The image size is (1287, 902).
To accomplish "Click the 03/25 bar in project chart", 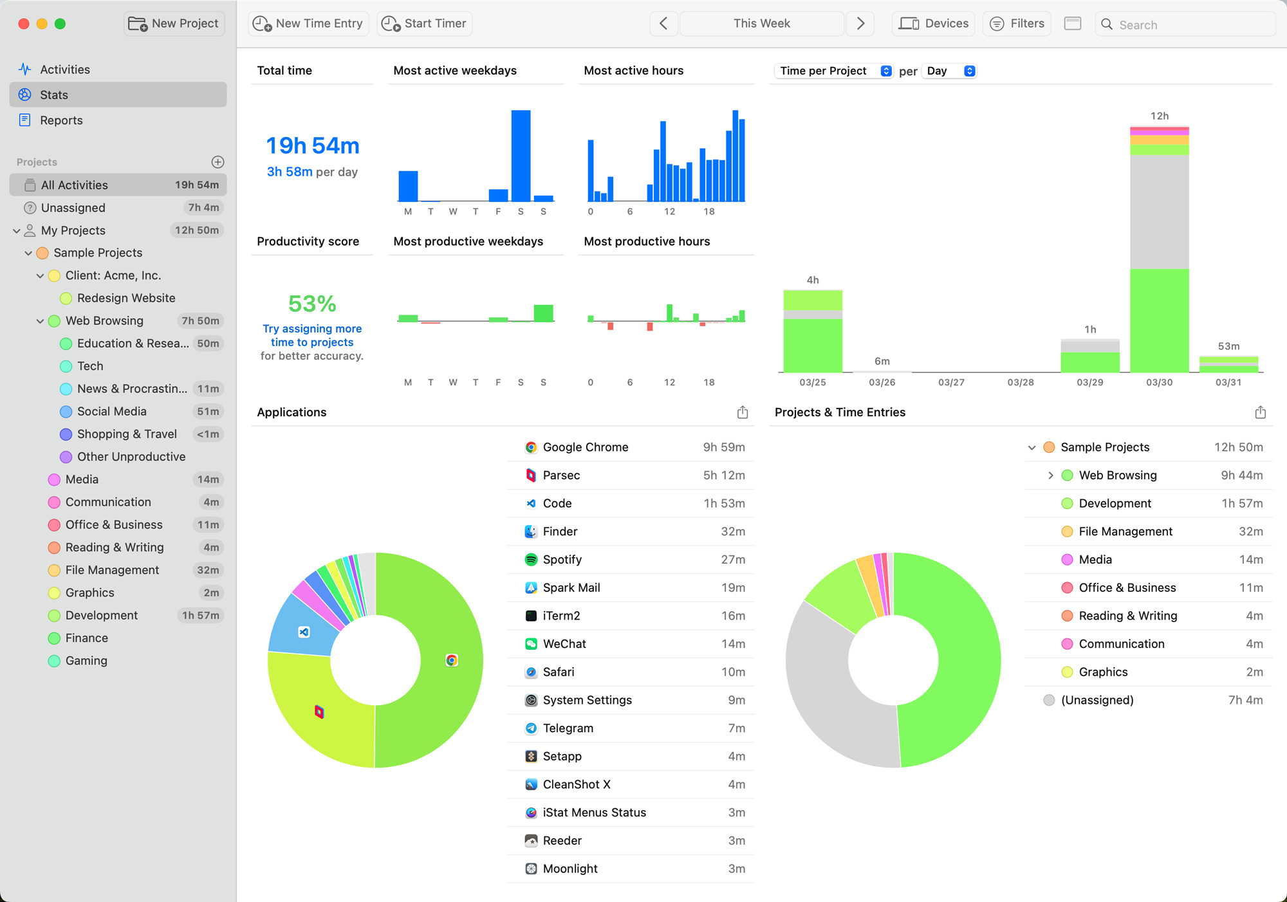I will tap(813, 331).
